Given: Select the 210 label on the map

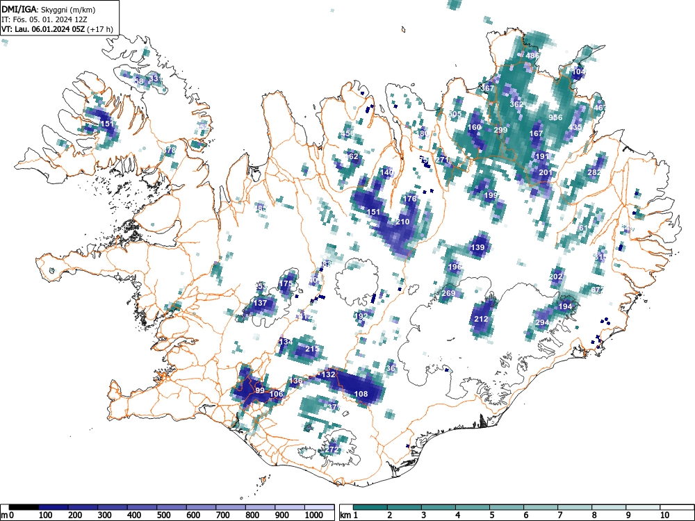Looking at the screenshot, I should [403, 222].
